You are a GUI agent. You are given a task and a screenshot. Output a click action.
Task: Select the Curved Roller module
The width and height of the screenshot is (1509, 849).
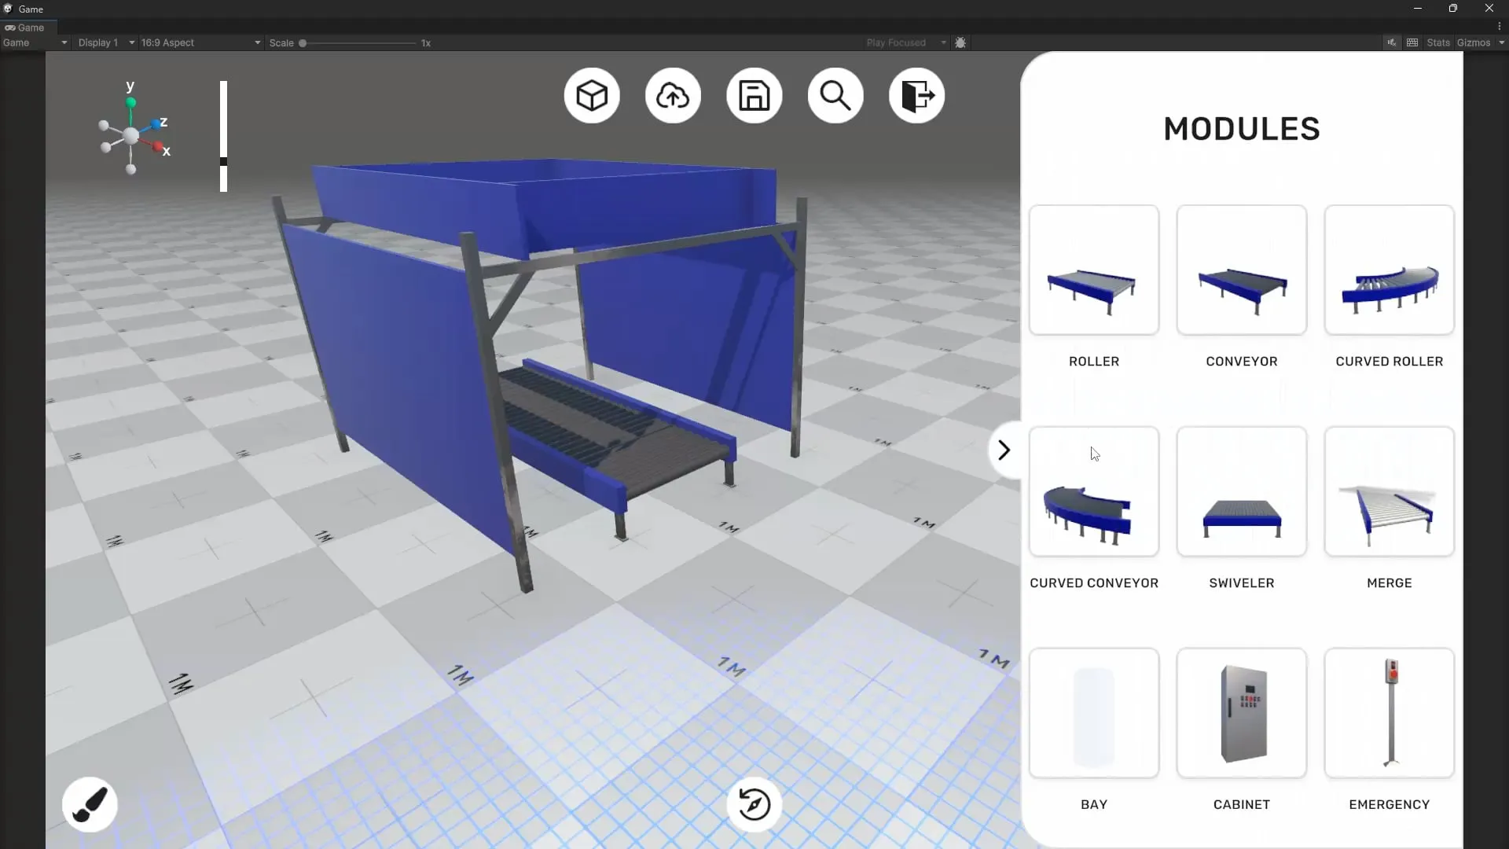coord(1389,270)
